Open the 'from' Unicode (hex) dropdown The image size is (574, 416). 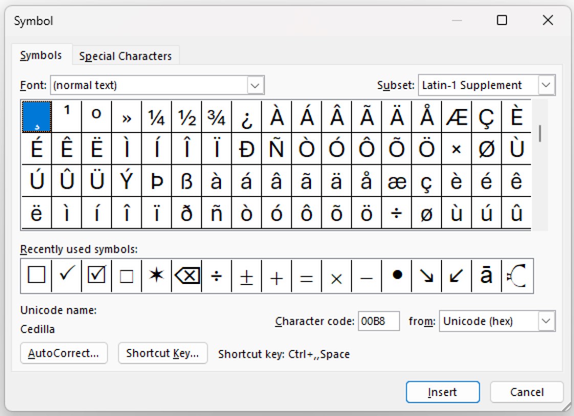[546, 321]
